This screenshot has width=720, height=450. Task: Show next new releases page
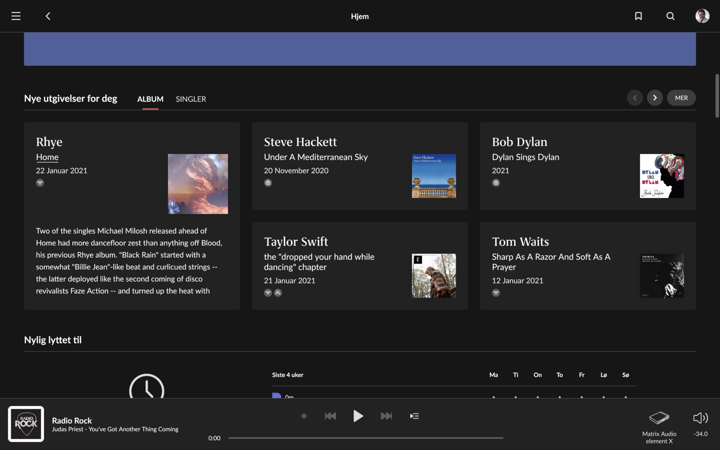click(655, 98)
